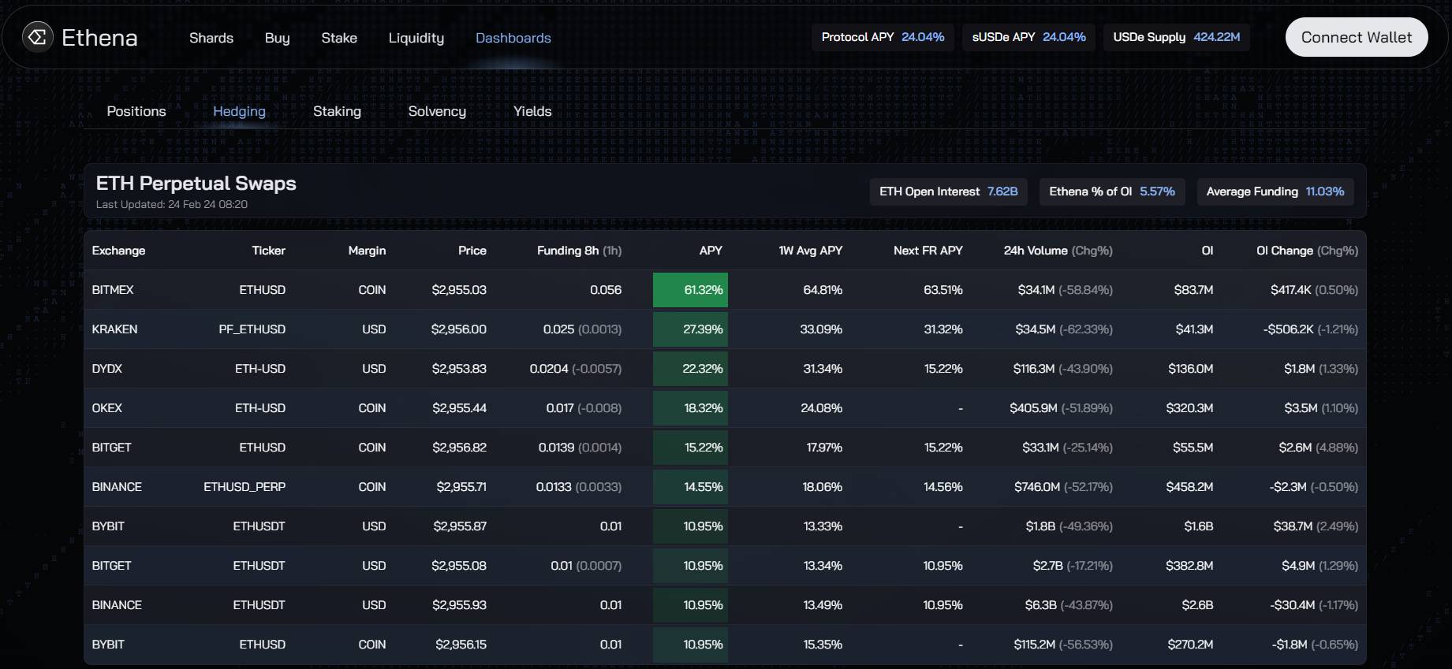Go to the Stake page

point(339,38)
